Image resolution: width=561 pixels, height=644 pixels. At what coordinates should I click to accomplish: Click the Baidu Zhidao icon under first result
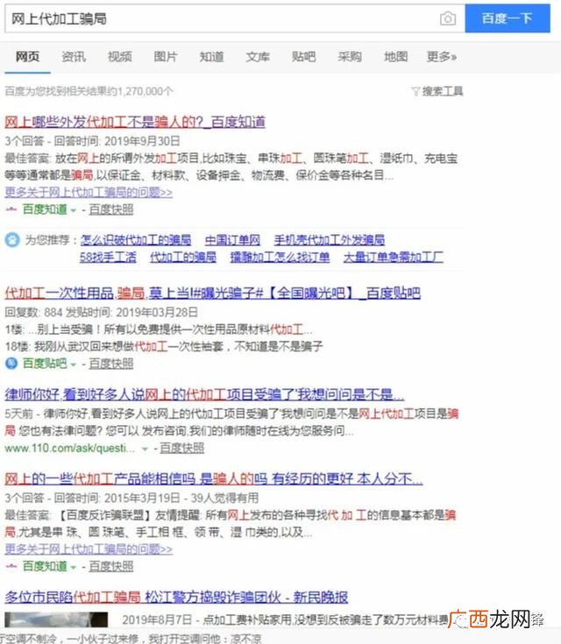click(x=11, y=209)
